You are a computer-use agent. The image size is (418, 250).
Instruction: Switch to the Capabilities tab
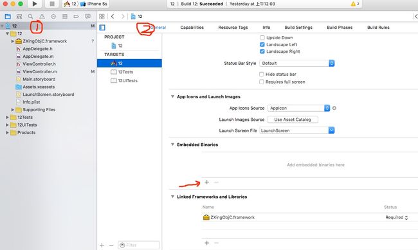click(x=192, y=28)
